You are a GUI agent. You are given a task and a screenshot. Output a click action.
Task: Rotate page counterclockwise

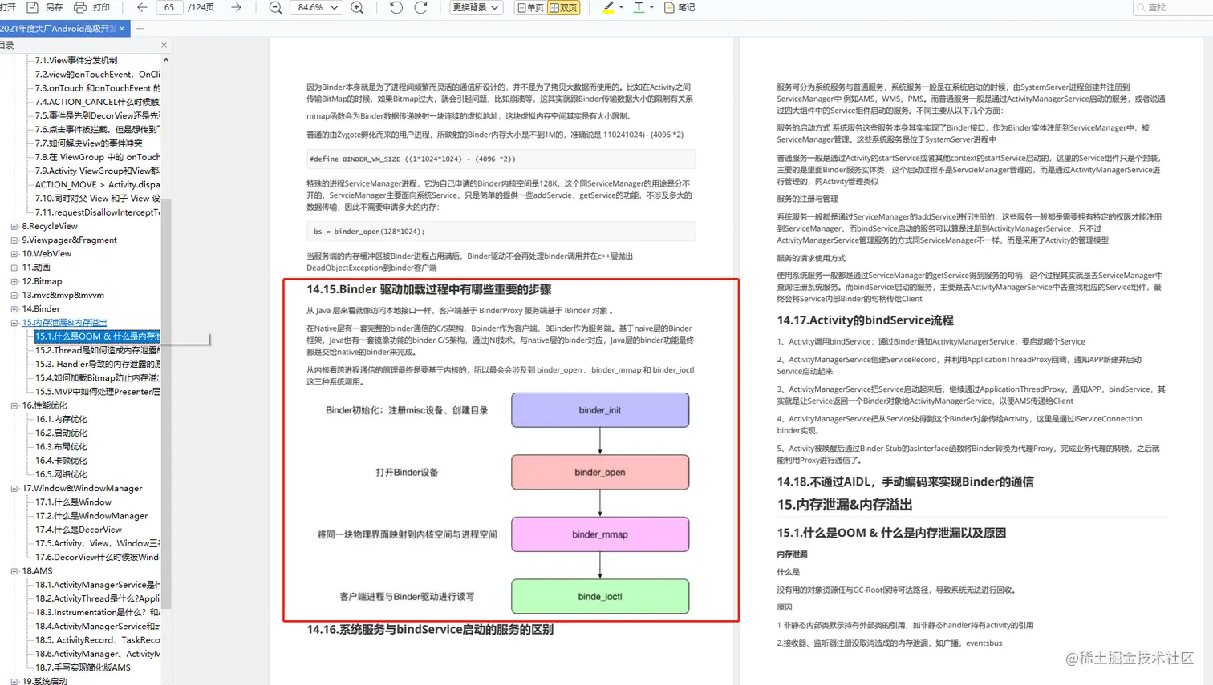pyautogui.click(x=396, y=7)
